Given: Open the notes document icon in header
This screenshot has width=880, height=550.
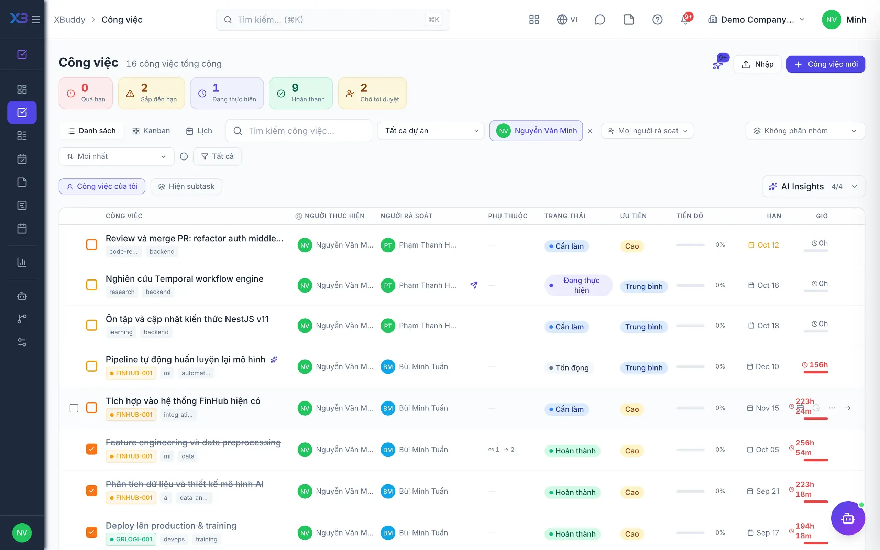Looking at the screenshot, I should (x=628, y=19).
